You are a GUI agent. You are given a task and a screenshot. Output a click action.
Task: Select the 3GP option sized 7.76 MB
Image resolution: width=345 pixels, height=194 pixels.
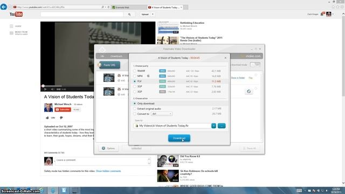pyautogui.click(x=135, y=86)
